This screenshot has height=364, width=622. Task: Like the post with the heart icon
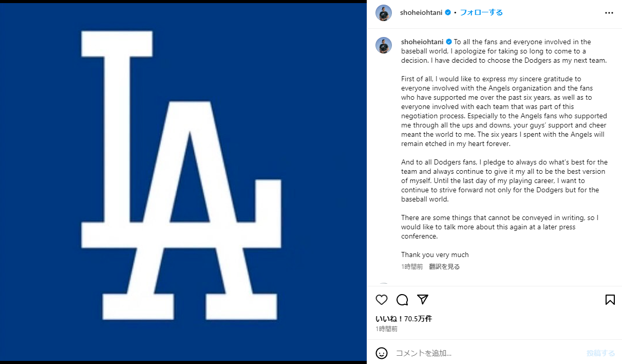382,300
